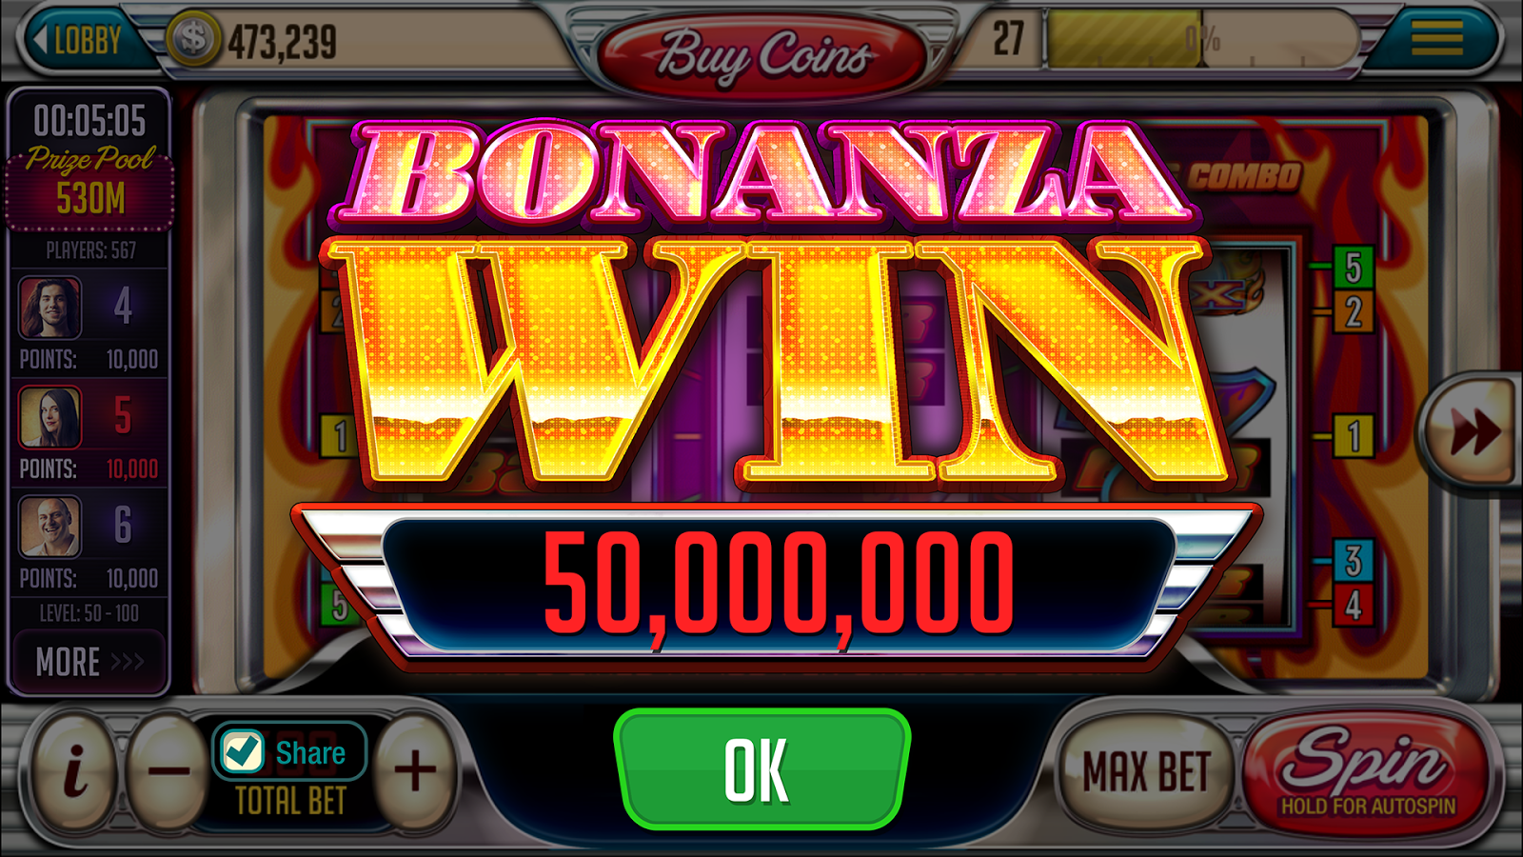The height and width of the screenshot is (857, 1523).
Task: Select payline marker 5 on right
Action: pyautogui.click(x=1353, y=268)
